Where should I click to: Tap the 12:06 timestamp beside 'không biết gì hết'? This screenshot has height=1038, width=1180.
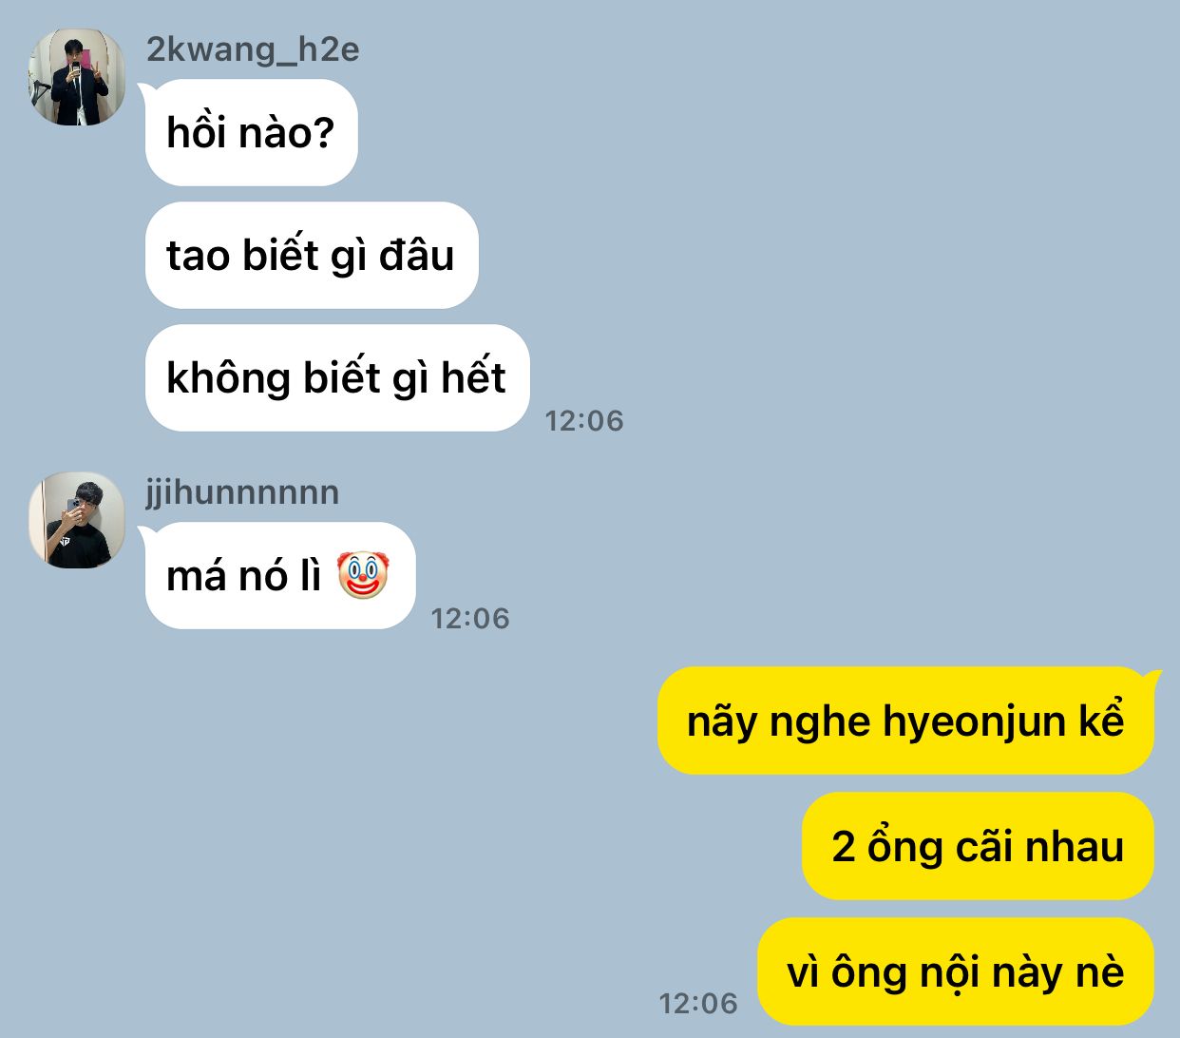583,421
